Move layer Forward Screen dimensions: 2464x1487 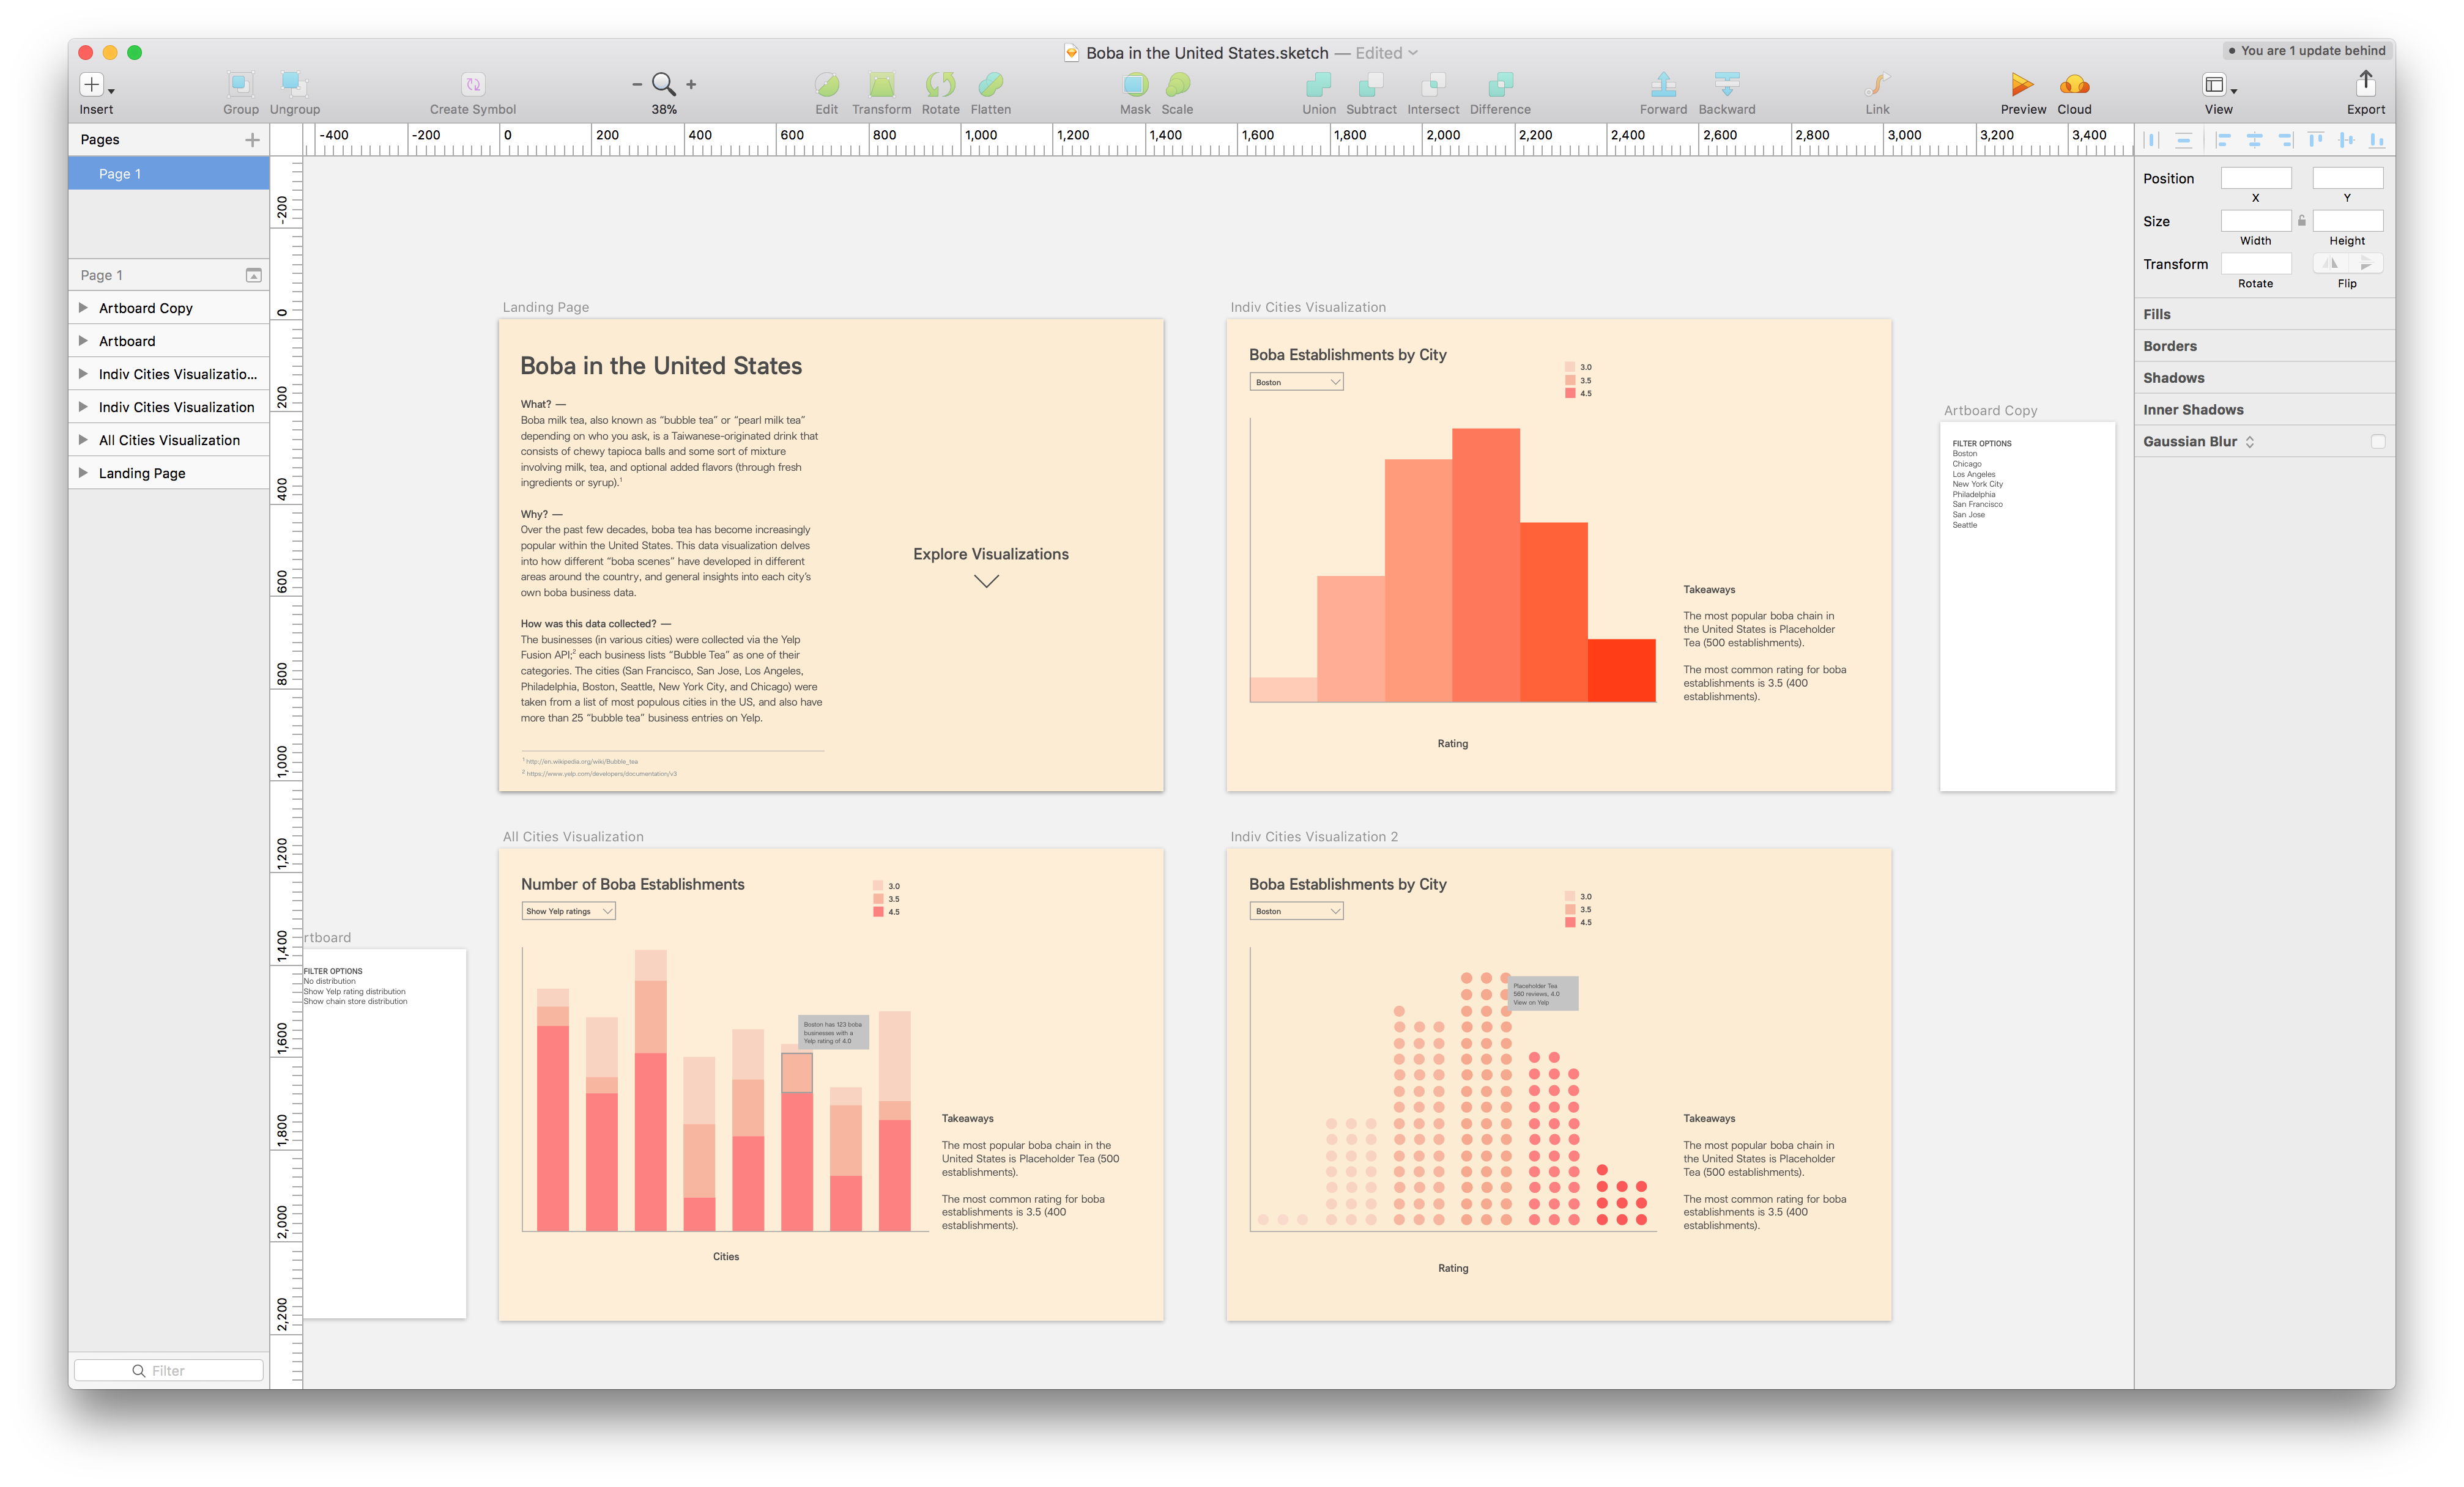click(x=1663, y=84)
